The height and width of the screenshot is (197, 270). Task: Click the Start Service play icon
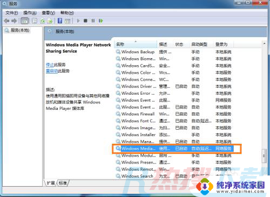[x=78, y=21]
